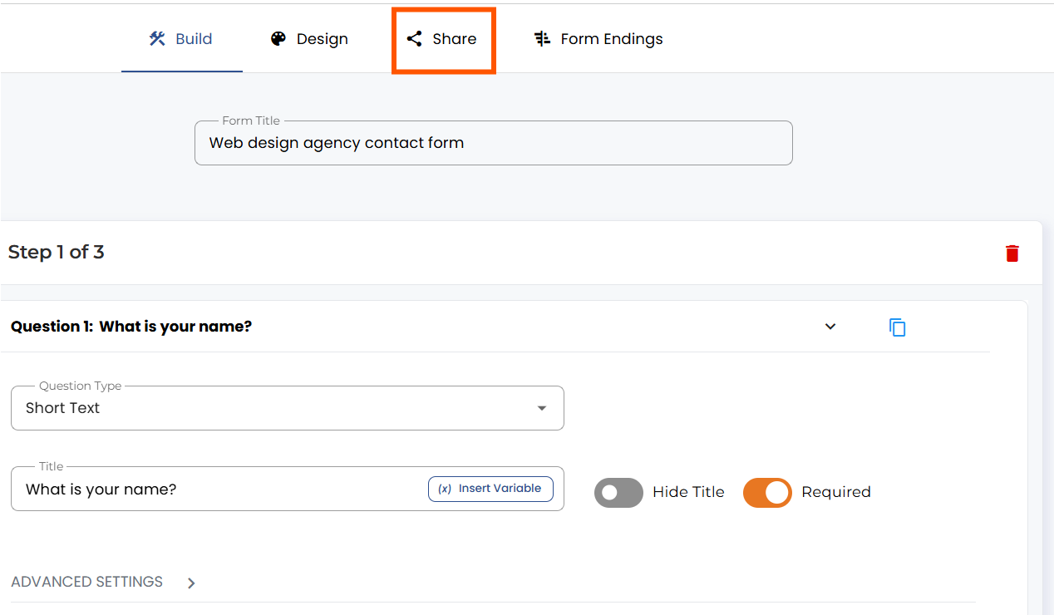Click the Question 1 header text
This screenshot has height=615, width=1054.
131,327
